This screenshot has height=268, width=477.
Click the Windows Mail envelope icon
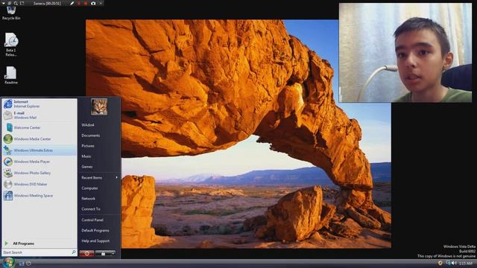8,115
